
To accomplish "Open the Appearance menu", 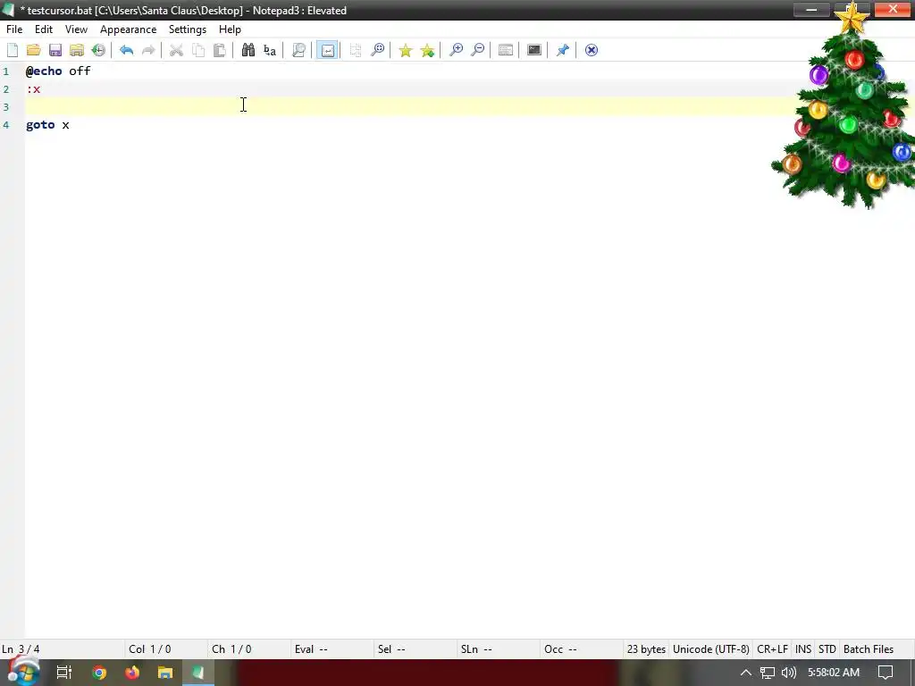I will [x=128, y=29].
